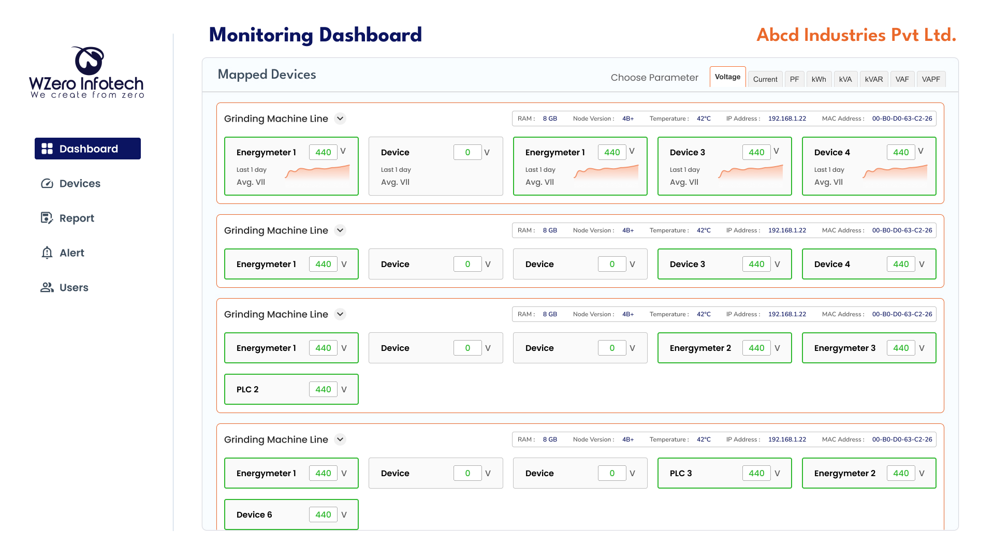Open the Dashboard menu item

[87, 149]
